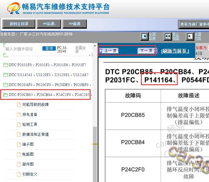Image resolution: width=209 pixels, height=182 pixels.
Task: Open the 电路图 page
Action: click(x=28, y=154)
